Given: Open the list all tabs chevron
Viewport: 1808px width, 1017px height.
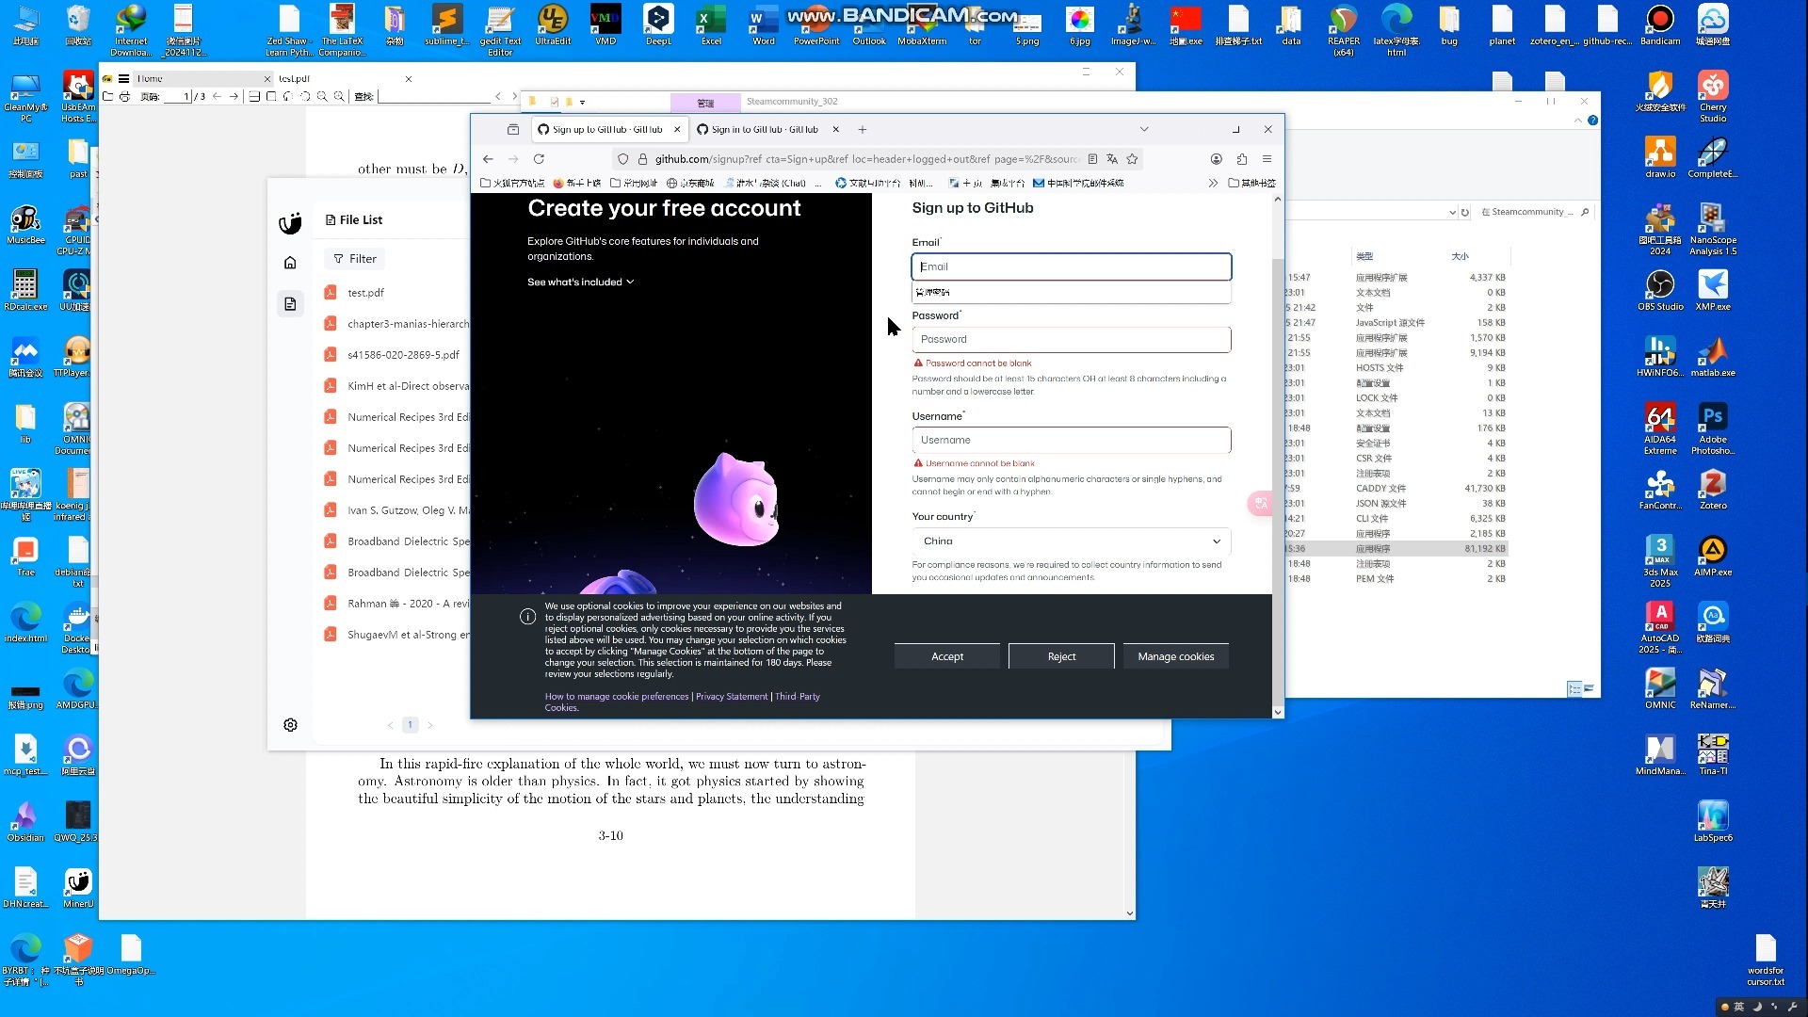Looking at the screenshot, I should pos(1144,129).
